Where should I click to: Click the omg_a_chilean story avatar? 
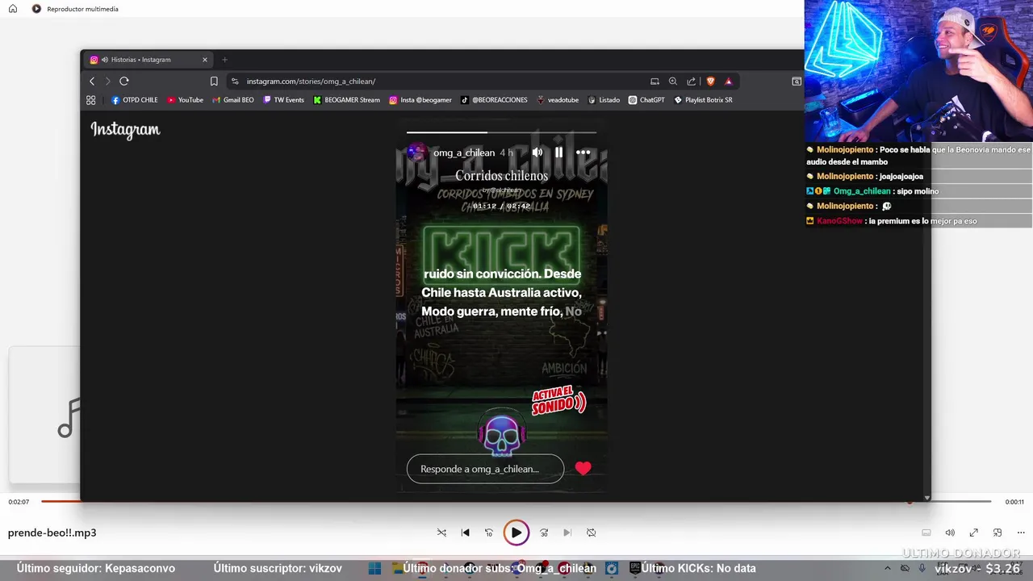tap(416, 152)
